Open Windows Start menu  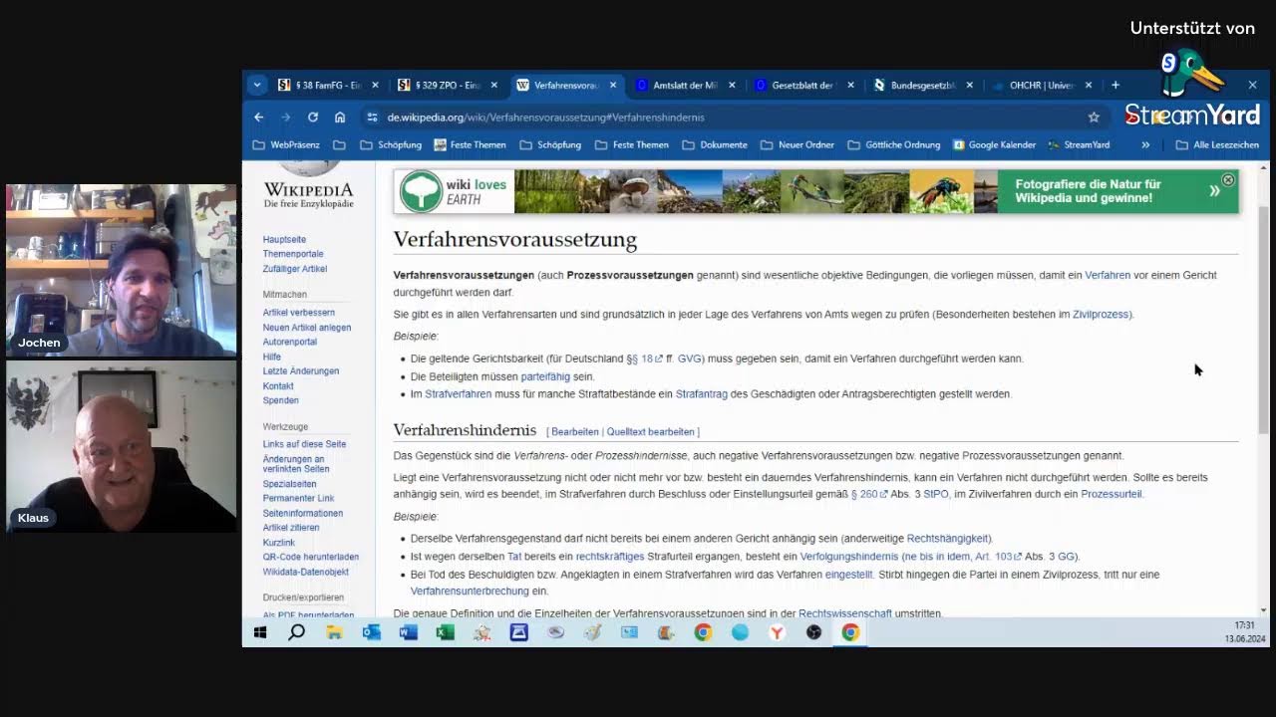(260, 632)
